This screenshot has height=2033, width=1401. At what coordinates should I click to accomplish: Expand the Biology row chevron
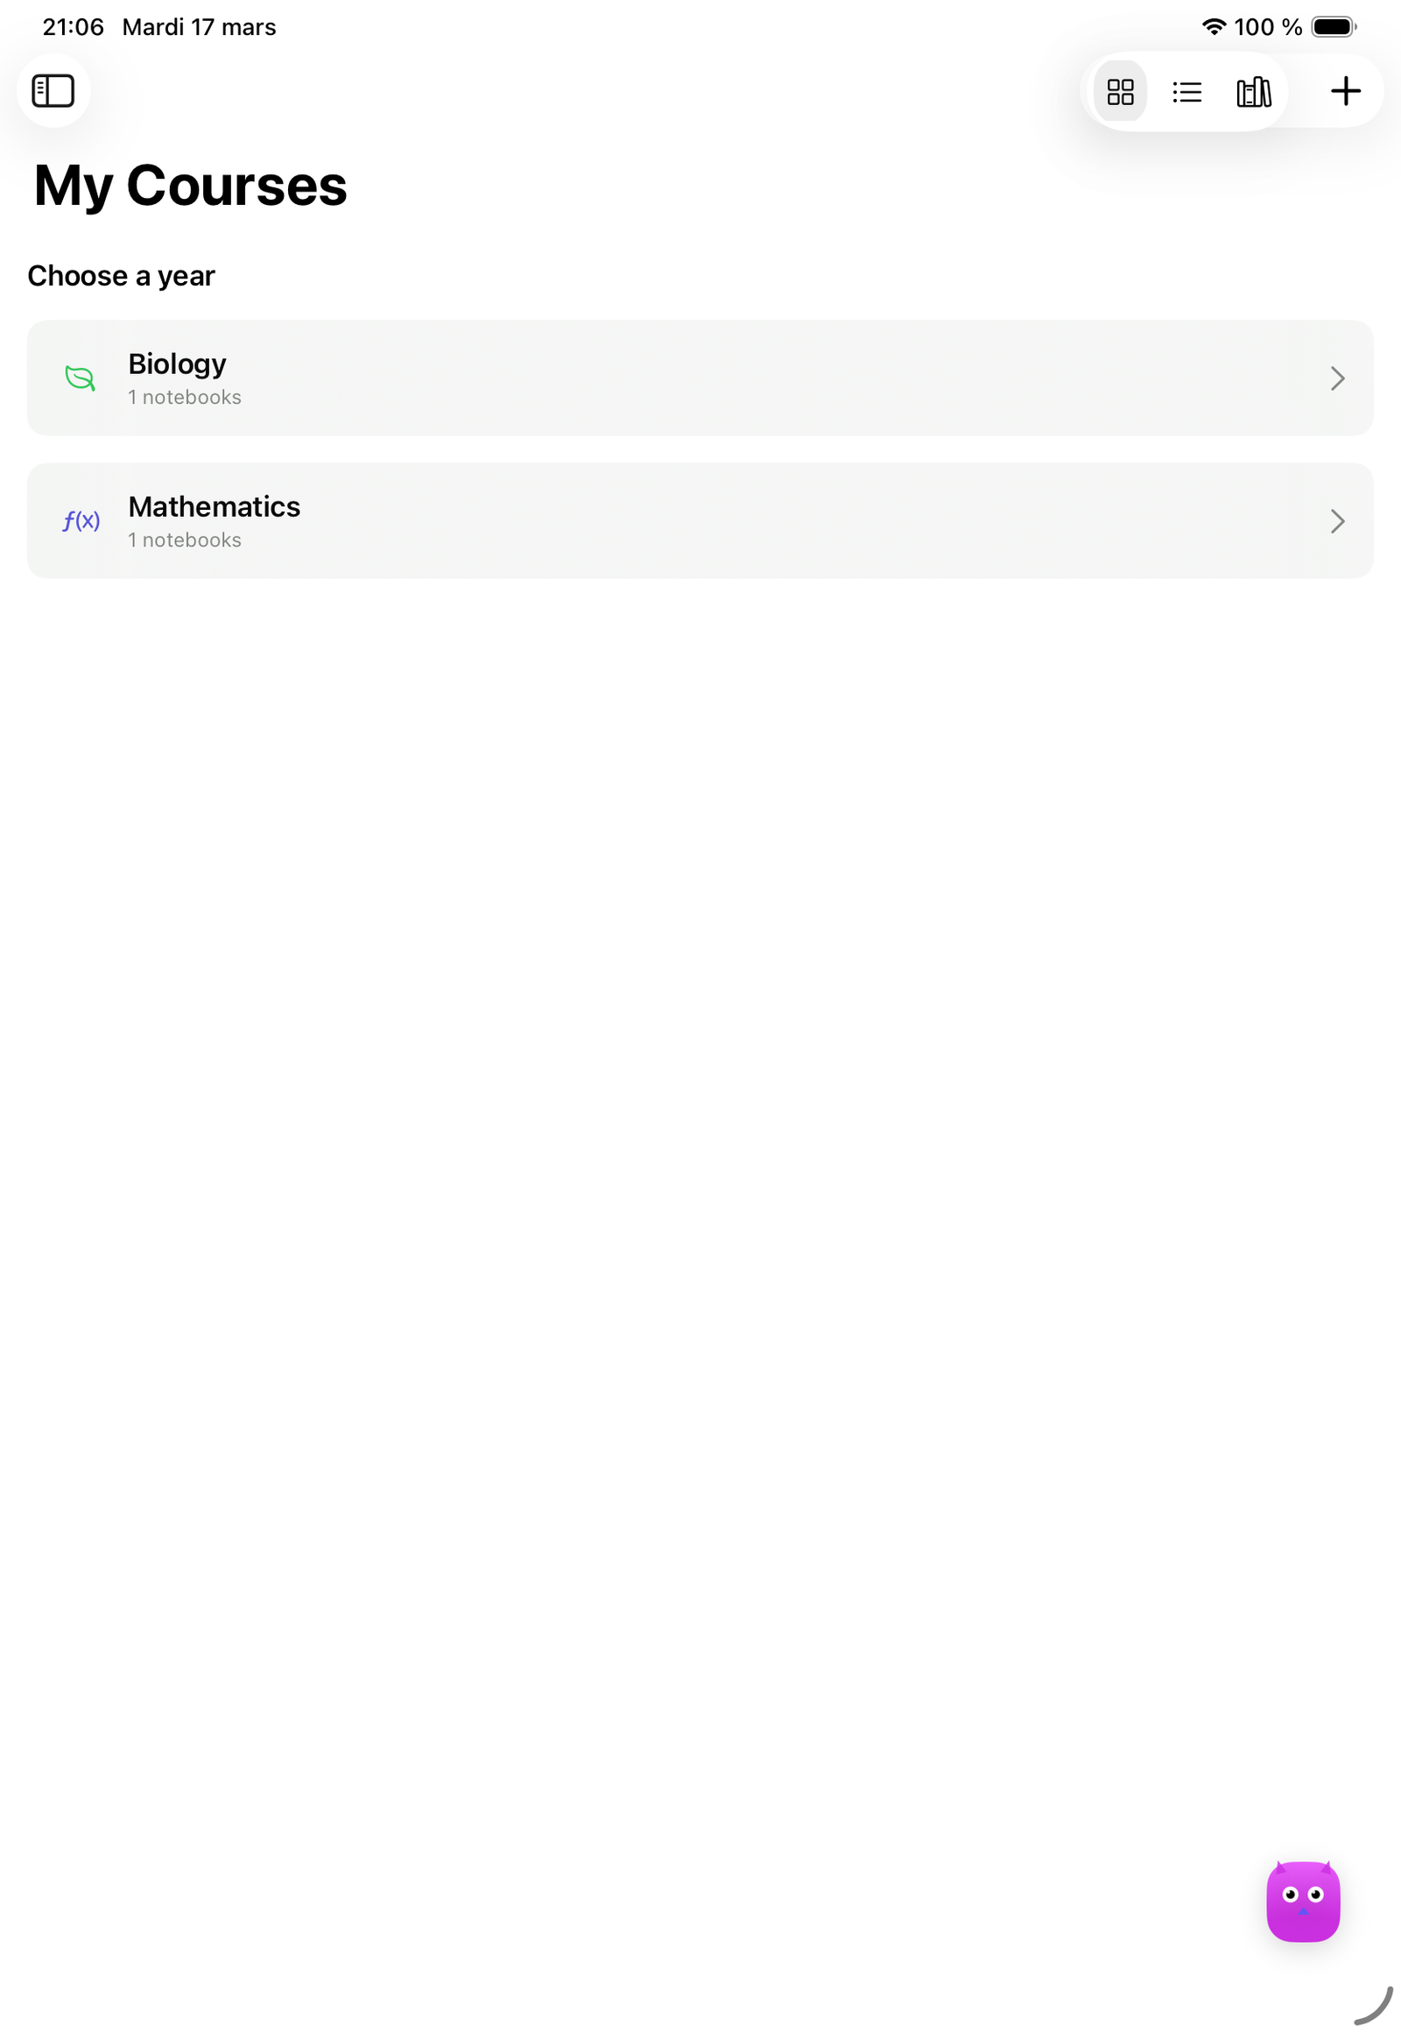click(1337, 378)
